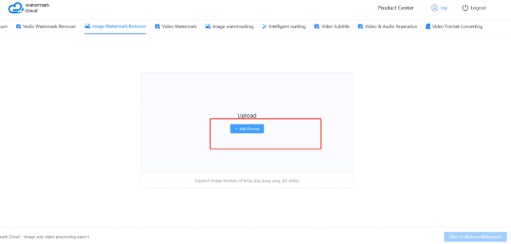
Task: Click Start to Remove Watermark button
Action: (x=475, y=237)
